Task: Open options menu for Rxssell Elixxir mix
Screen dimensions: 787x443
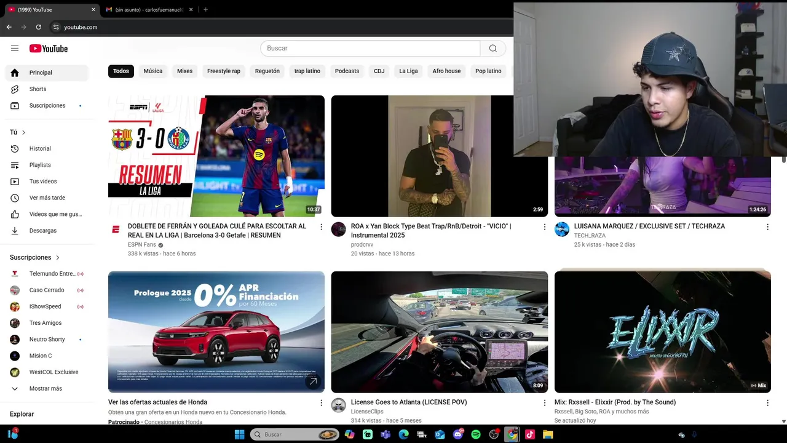Action: 767,403
